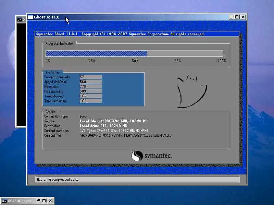This screenshot has width=274, height=205.
Task: Click the command prompt icon behind Ghost window
Action: coord(20,20)
